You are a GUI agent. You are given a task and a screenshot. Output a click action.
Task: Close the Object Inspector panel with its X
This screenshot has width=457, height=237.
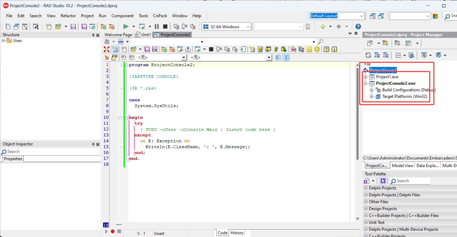click(x=98, y=144)
